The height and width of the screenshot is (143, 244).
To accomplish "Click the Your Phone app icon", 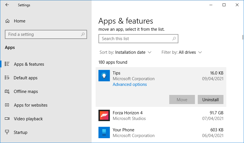I will [x=104, y=132].
